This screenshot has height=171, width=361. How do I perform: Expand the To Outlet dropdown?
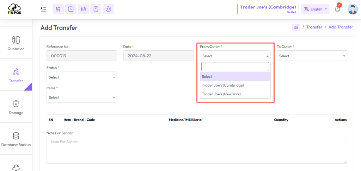point(312,56)
